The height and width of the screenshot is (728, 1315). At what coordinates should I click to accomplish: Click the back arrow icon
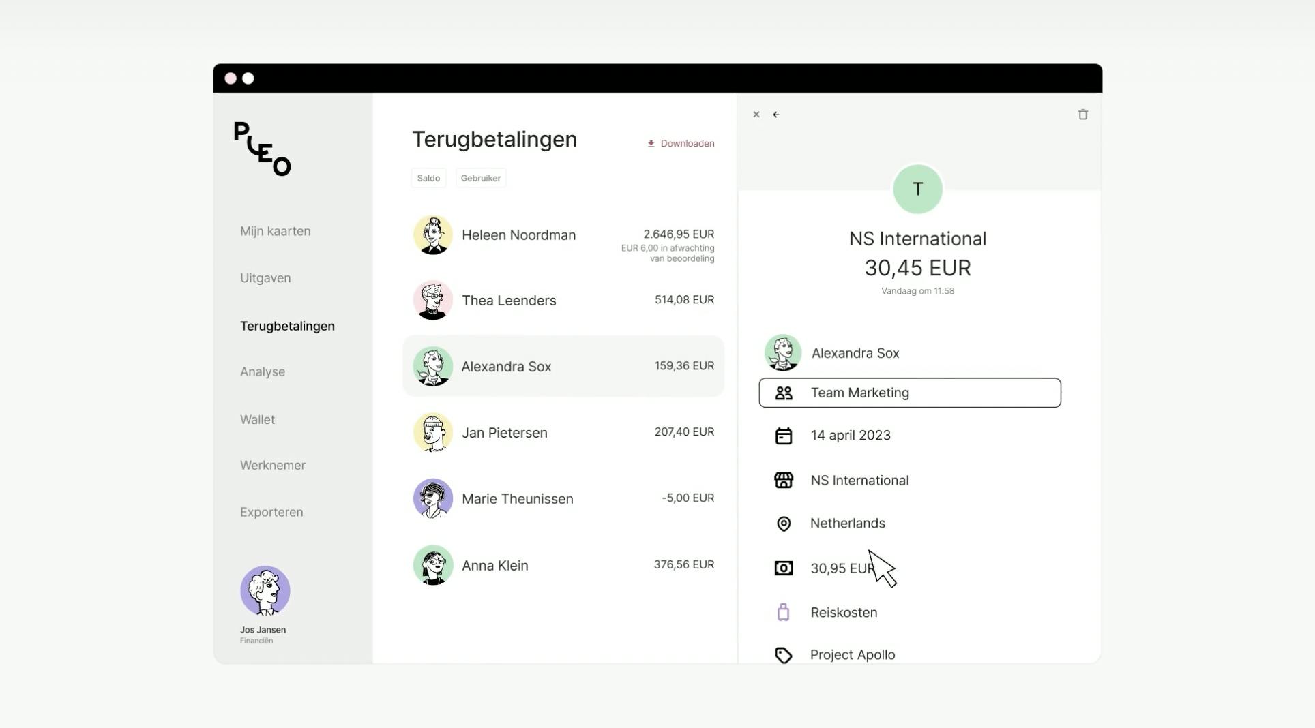click(776, 115)
